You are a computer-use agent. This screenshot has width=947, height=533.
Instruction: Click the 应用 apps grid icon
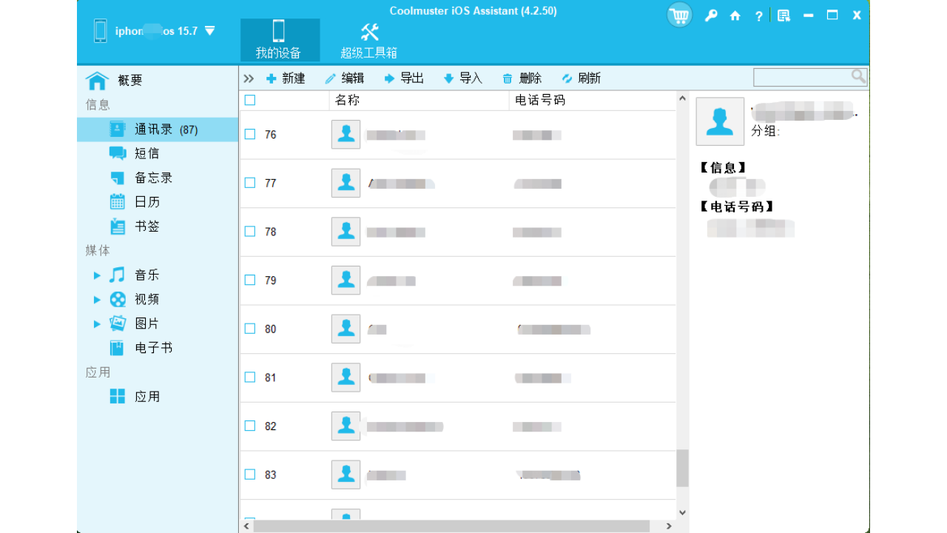pos(118,396)
